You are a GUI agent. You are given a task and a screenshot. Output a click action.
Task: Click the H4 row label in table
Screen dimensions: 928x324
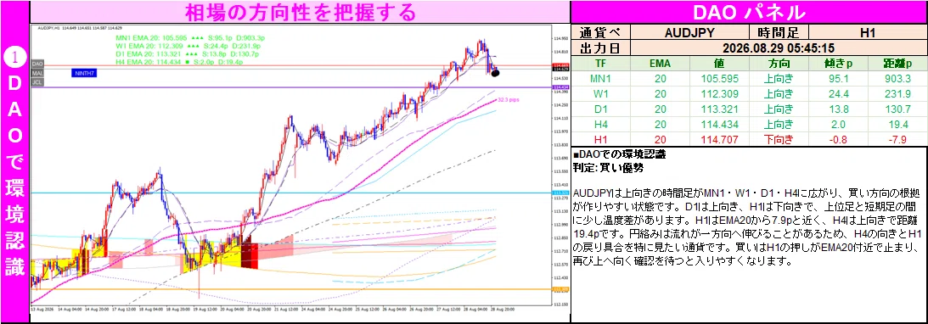pos(601,124)
